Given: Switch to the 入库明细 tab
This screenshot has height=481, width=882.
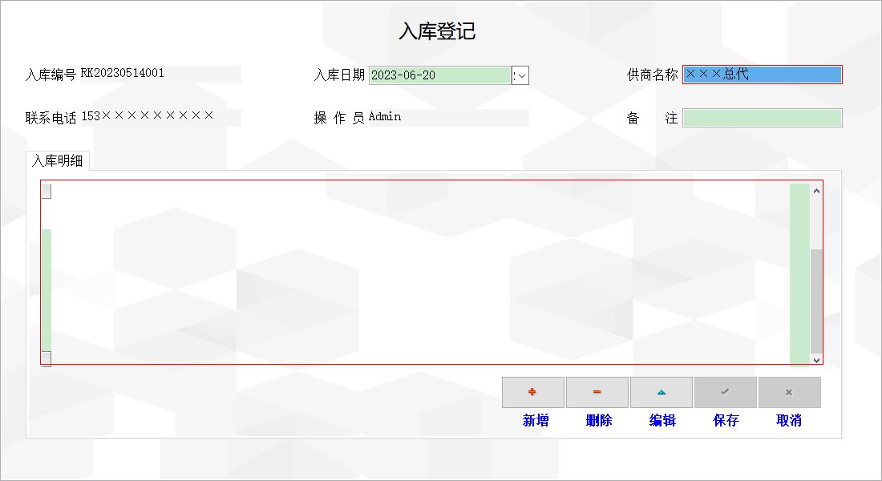Looking at the screenshot, I should 58,161.
